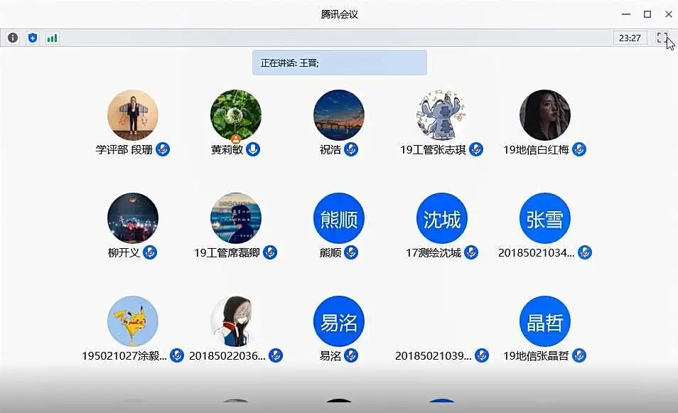Maximize the 腾讯会议 window
This screenshot has height=413, width=678.
(647, 14)
